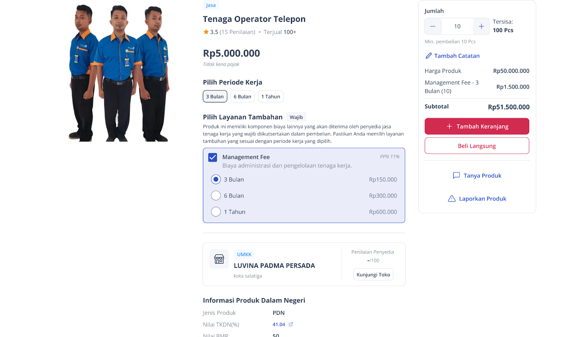The width and height of the screenshot is (584, 337).
Task: Click the store icon of LUVINA PADMA PERSADA
Action: point(219,259)
